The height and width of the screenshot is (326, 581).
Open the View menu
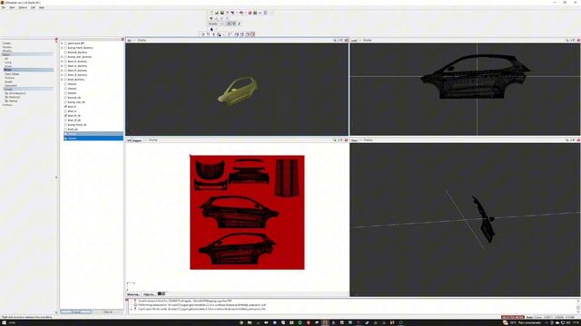pyautogui.click(x=12, y=7)
